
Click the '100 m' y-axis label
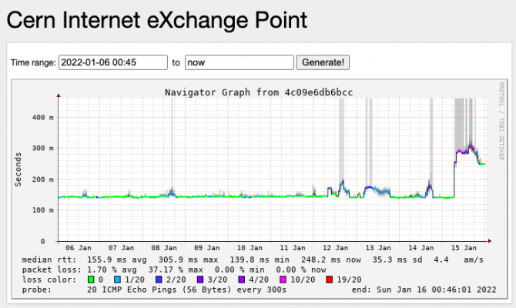[43, 210]
